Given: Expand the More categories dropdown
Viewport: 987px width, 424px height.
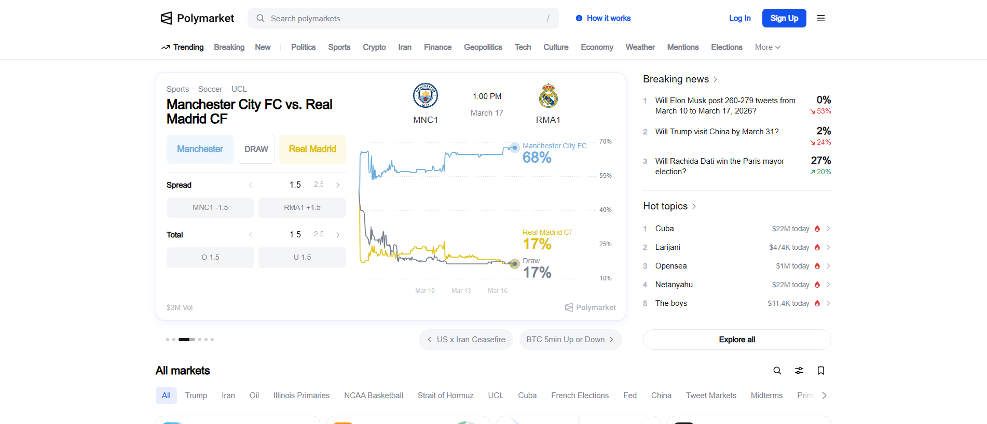Looking at the screenshot, I should tap(767, 47).
